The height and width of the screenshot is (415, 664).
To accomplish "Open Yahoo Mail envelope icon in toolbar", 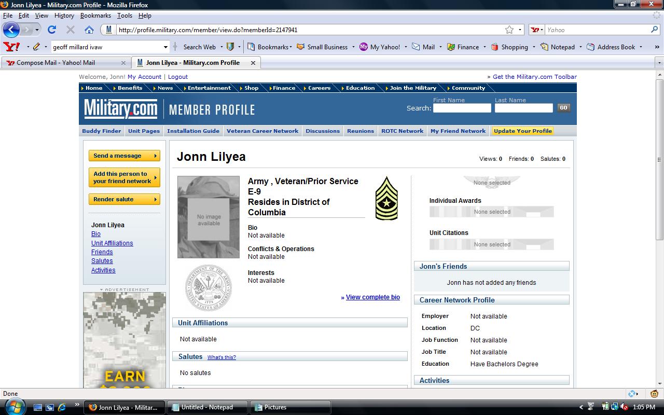I will pos(416,47).
